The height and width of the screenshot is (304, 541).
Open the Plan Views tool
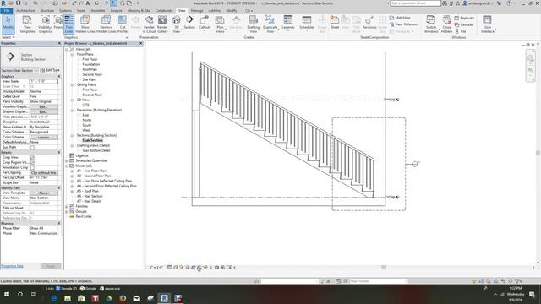[220, 24]
